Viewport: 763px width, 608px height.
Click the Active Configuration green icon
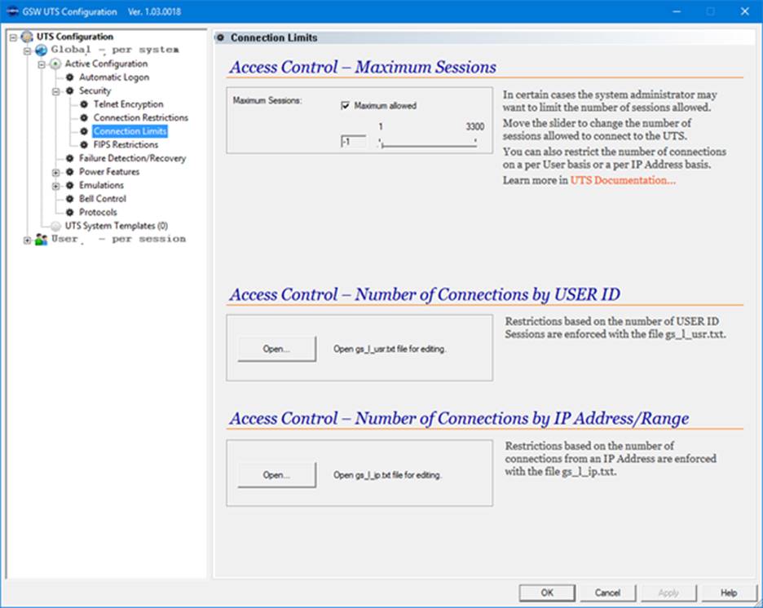click(56, 64)
